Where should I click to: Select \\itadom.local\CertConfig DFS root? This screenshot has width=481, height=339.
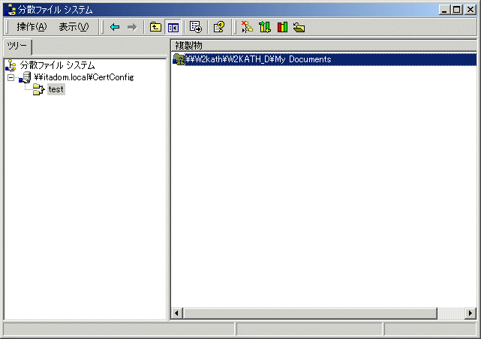click(84, 77)
